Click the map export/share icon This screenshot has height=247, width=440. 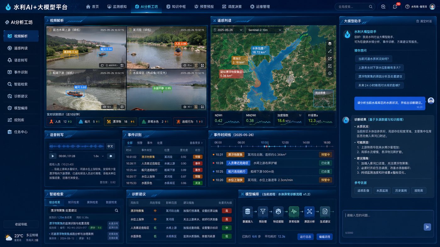(330, 59)
